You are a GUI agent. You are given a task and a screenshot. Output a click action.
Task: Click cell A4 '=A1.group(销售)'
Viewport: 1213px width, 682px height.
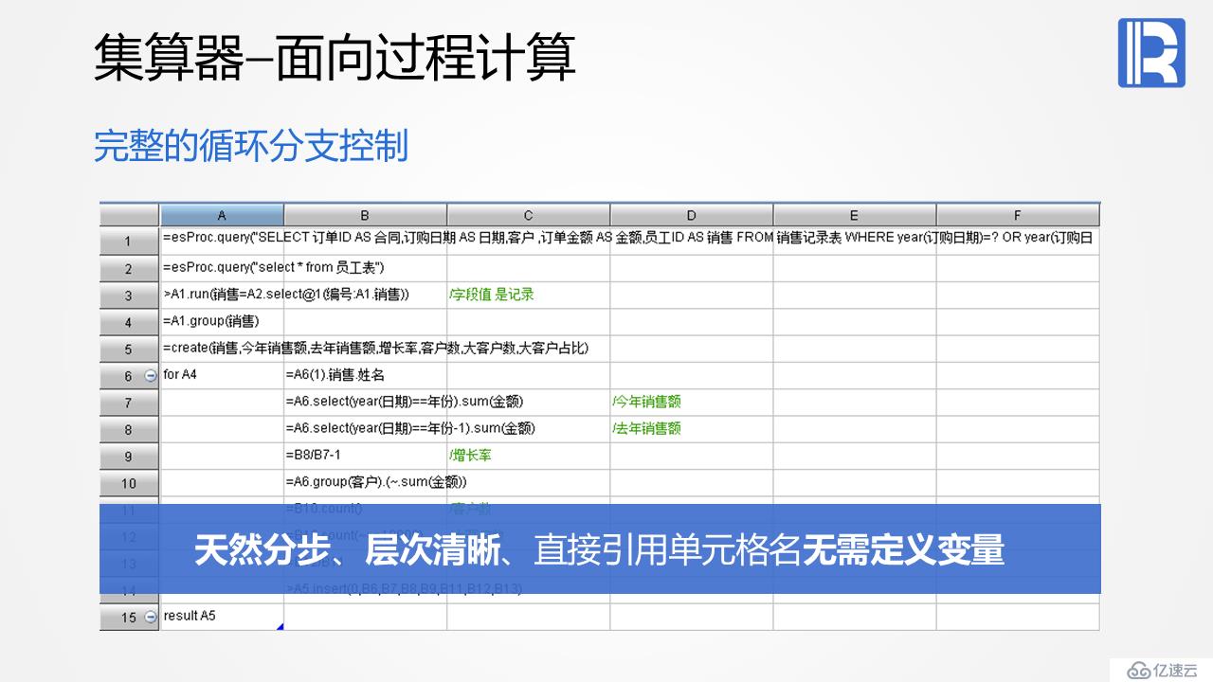click(x=222, y=322)
